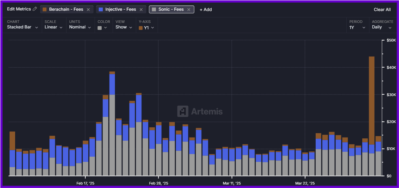The height and width of the screenshot is (188, 399).
Task: Click the tallest brown Berachain bar
Action: pyautogui.click(x=371, y=100)
